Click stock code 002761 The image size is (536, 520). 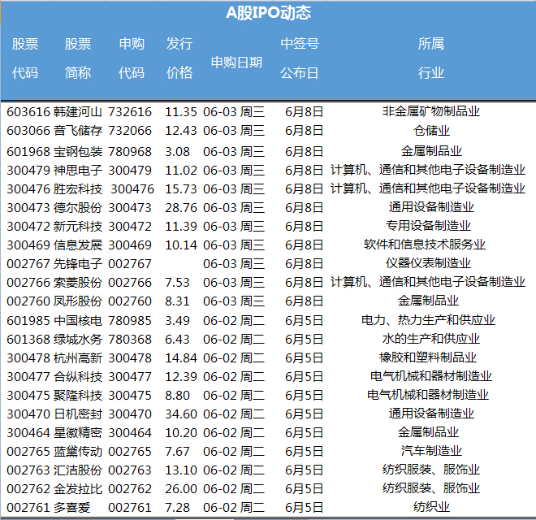point(28,508)
